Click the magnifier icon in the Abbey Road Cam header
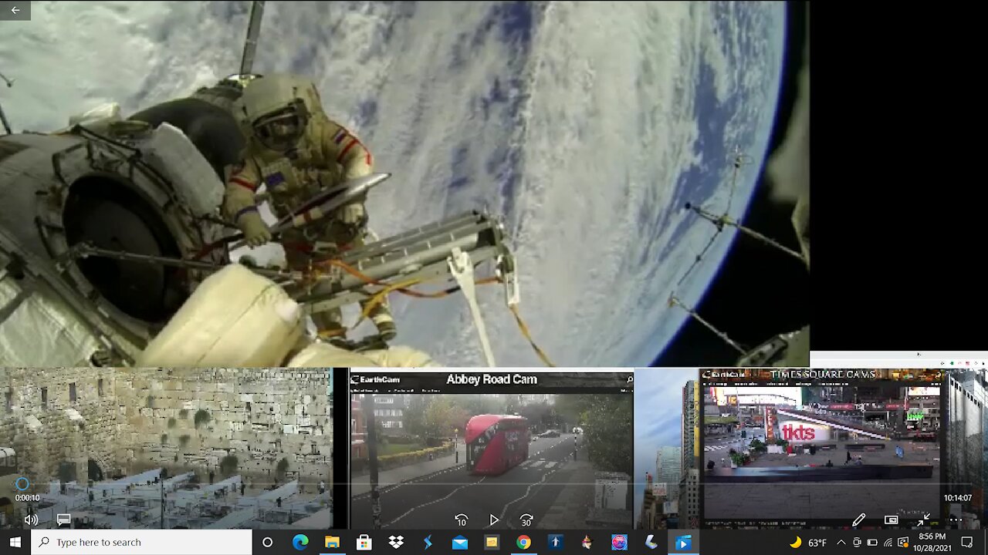The image size is (988, 555). click(x=629, y=379)
